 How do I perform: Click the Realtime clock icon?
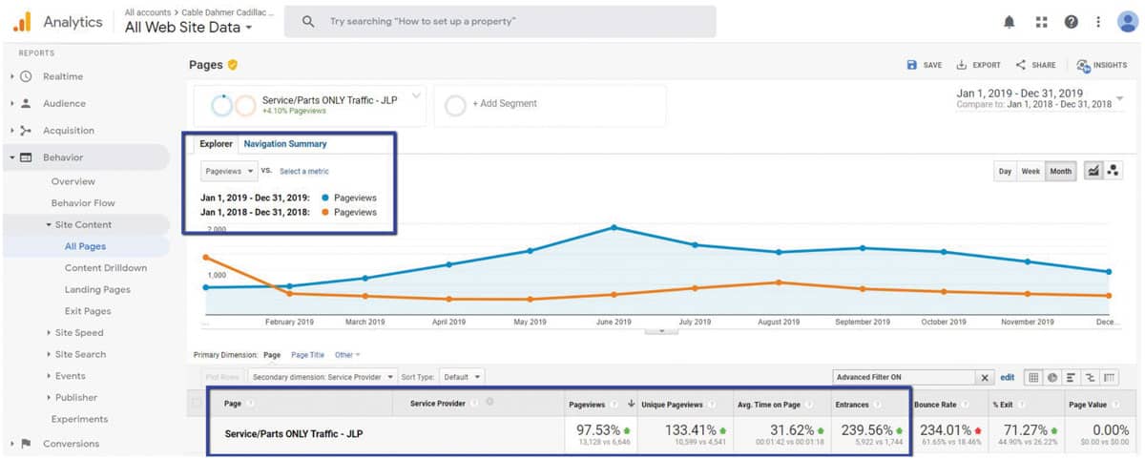click(x=26, y=76)
